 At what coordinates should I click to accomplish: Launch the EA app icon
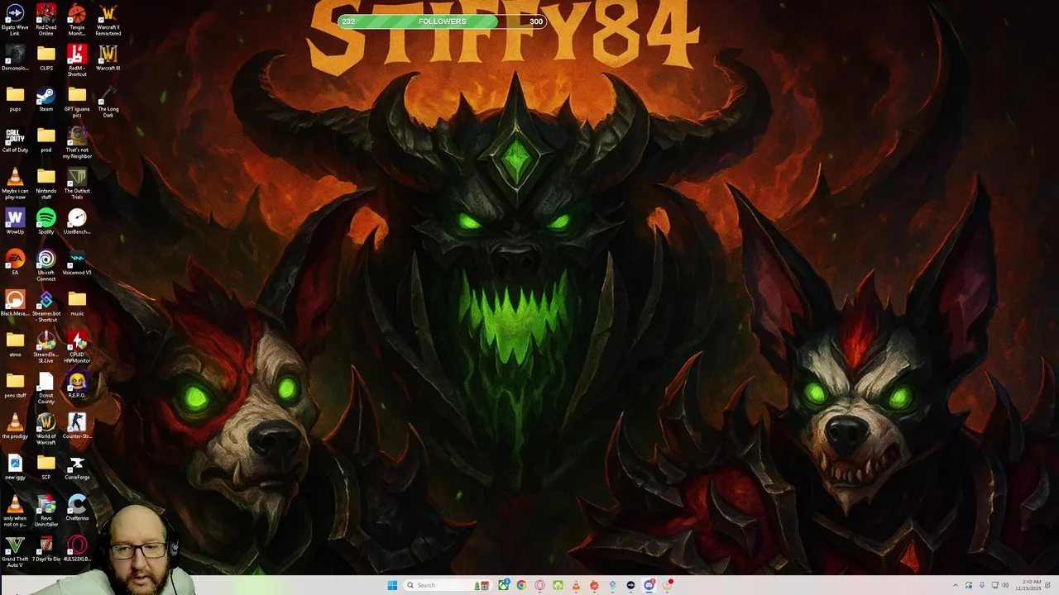[x=15, y=263]
